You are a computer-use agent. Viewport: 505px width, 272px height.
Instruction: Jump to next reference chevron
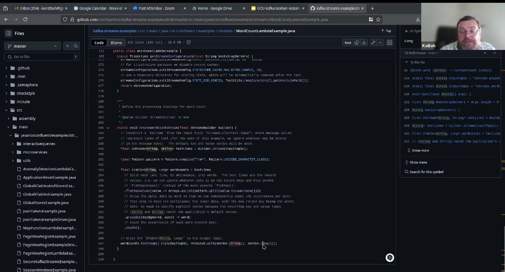495,53
